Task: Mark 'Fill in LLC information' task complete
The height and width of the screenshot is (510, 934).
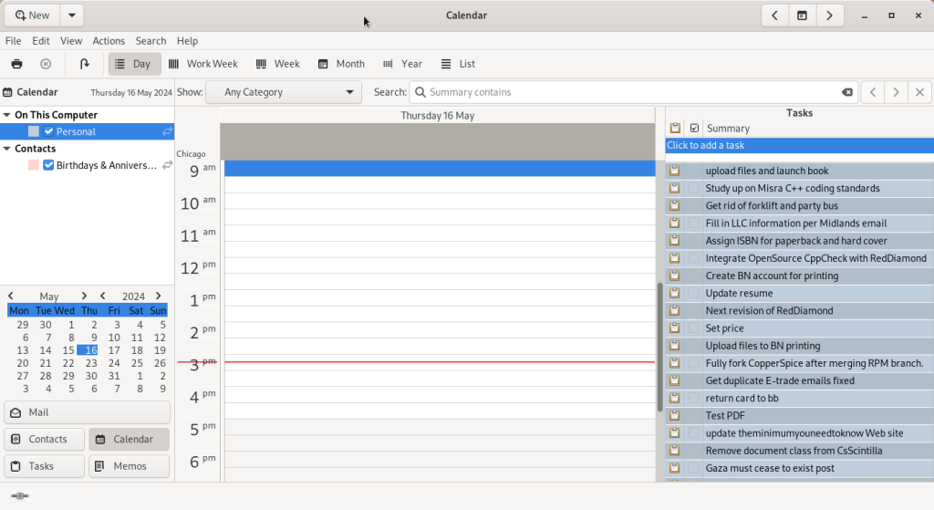Action: pyautogui.click(x=694, y=224)
